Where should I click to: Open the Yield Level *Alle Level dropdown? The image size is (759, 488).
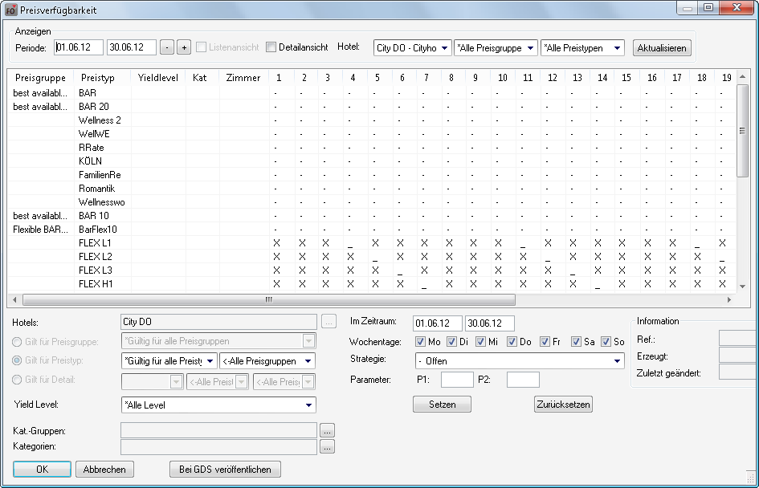pyautogui.click(x=218, y=405)
